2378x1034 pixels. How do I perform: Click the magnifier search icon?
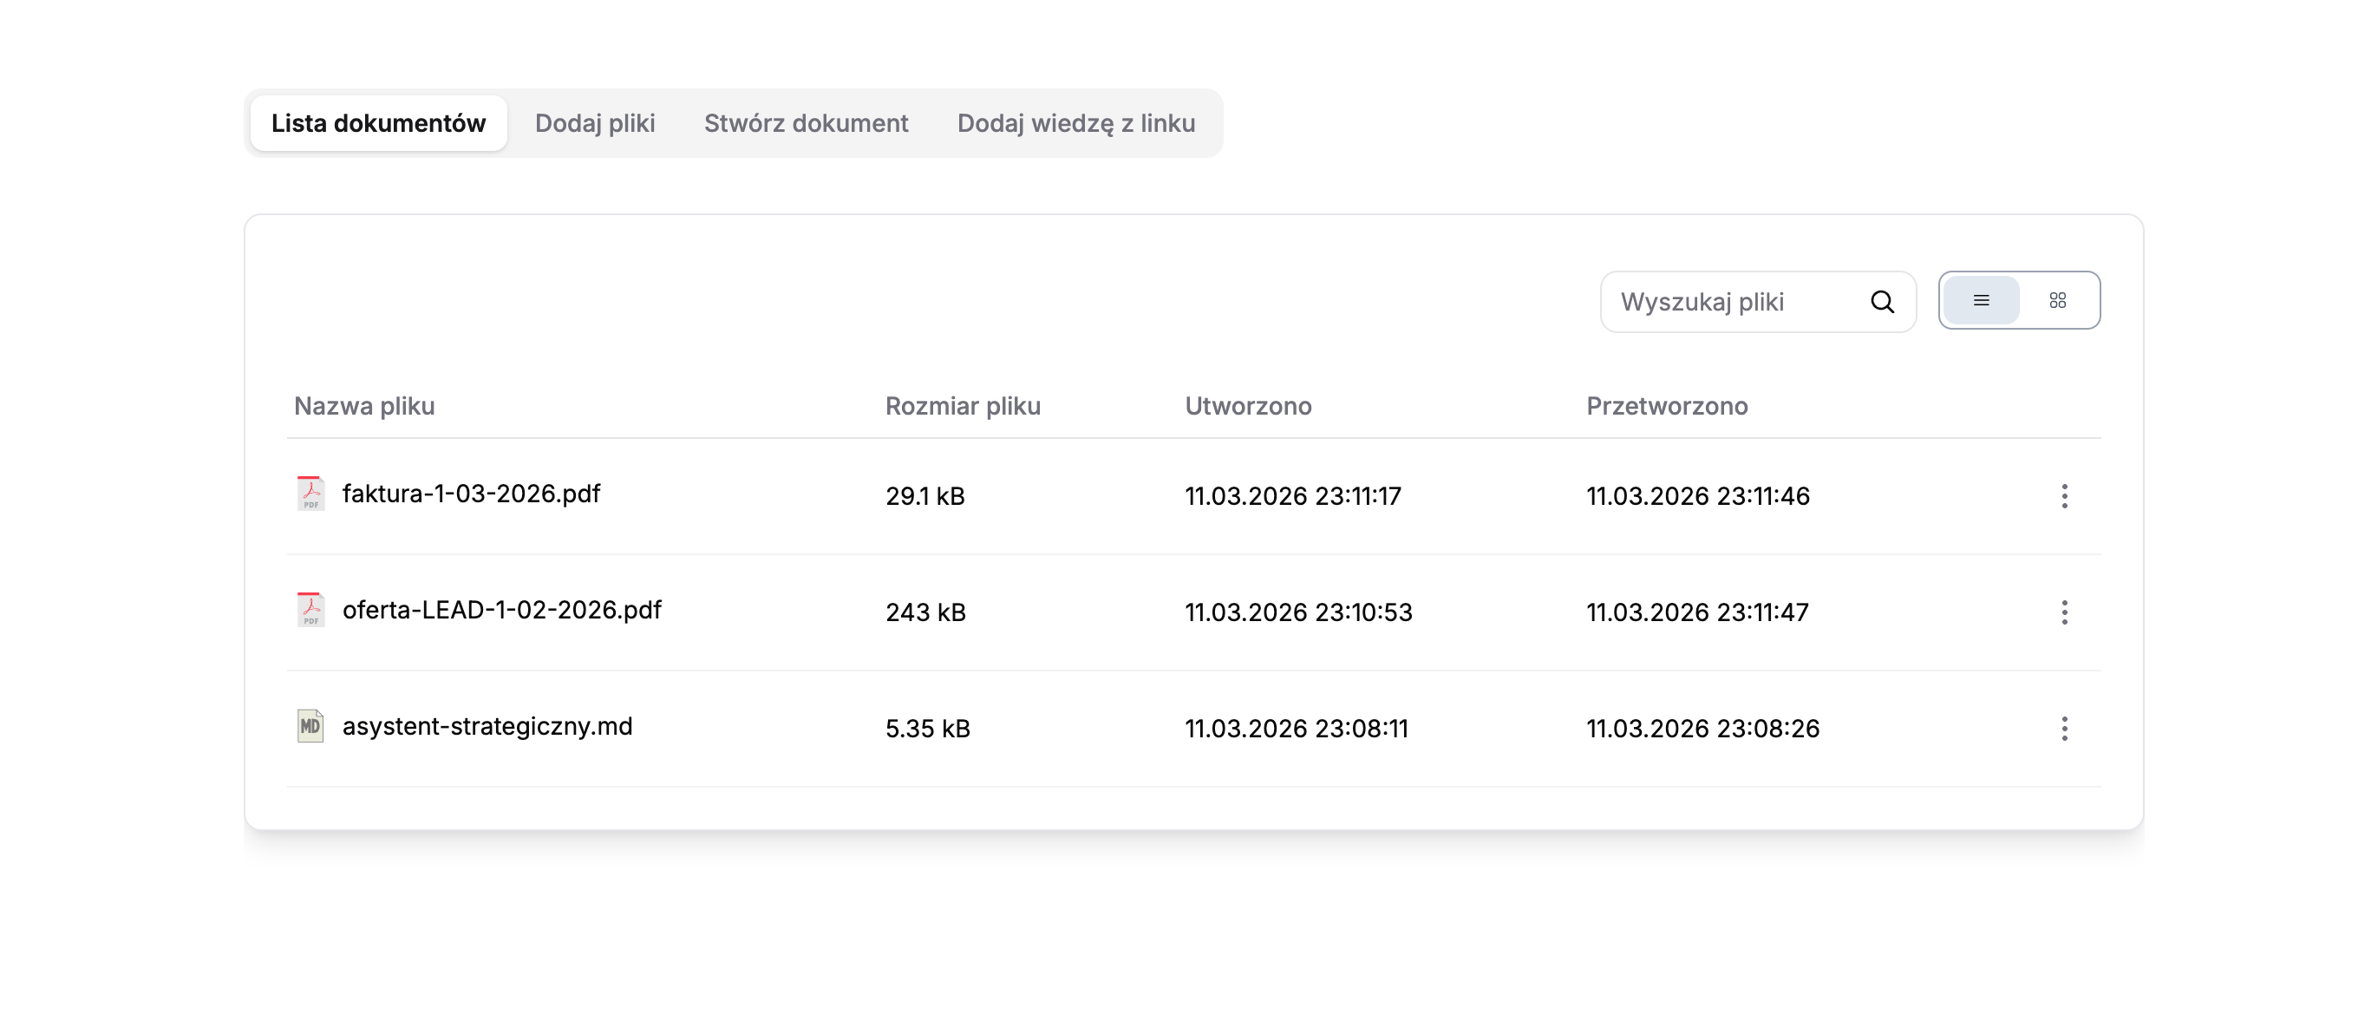click(x=1882, y=302)
